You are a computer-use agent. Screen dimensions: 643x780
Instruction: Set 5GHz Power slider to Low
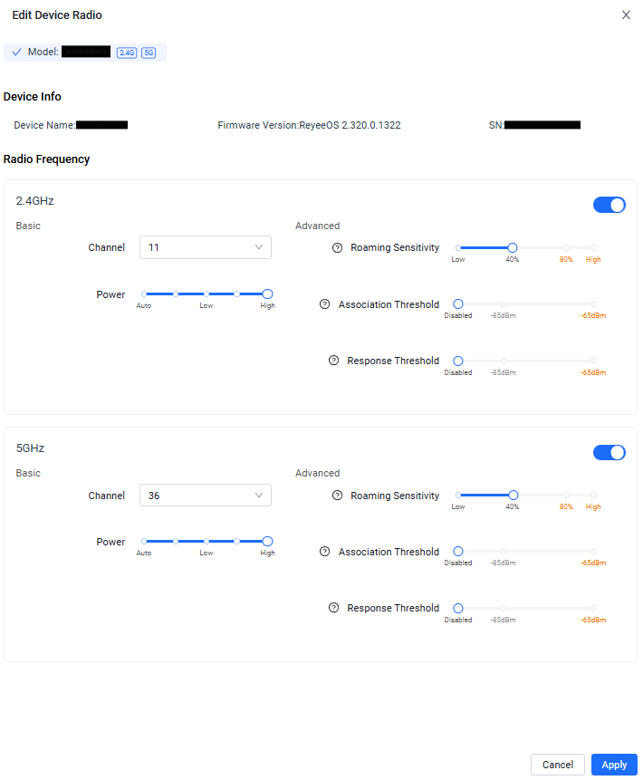point(206,541)
